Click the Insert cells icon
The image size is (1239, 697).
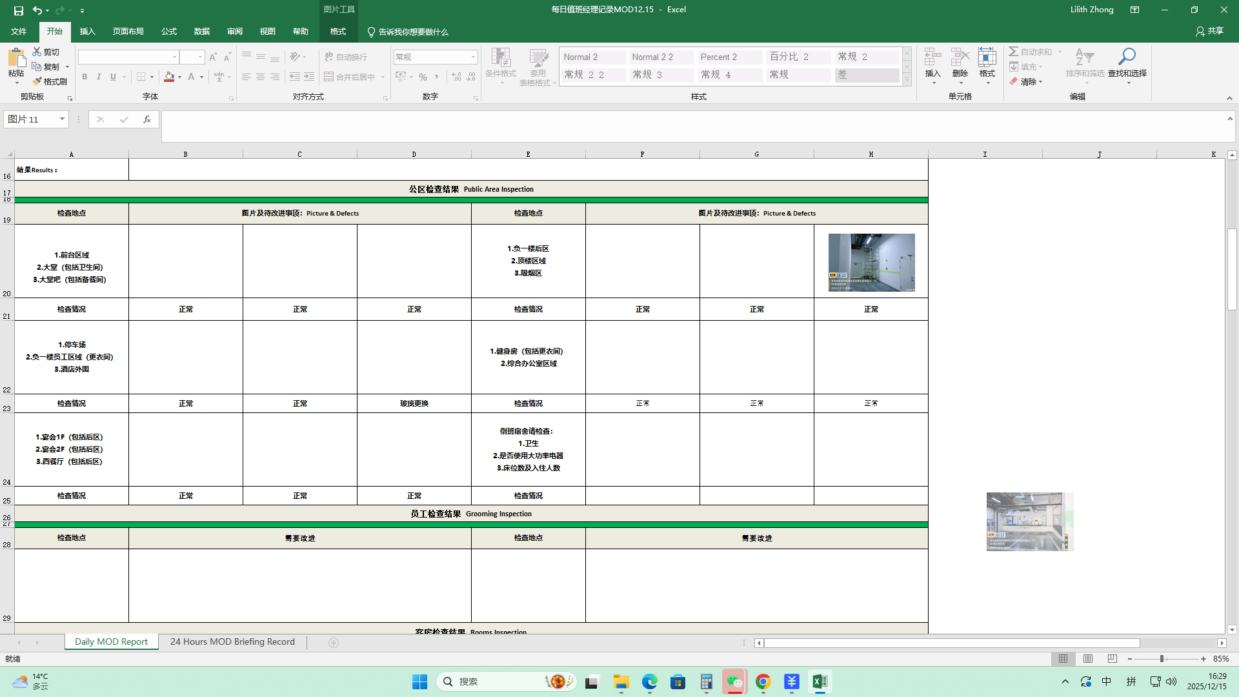(932, 58)
